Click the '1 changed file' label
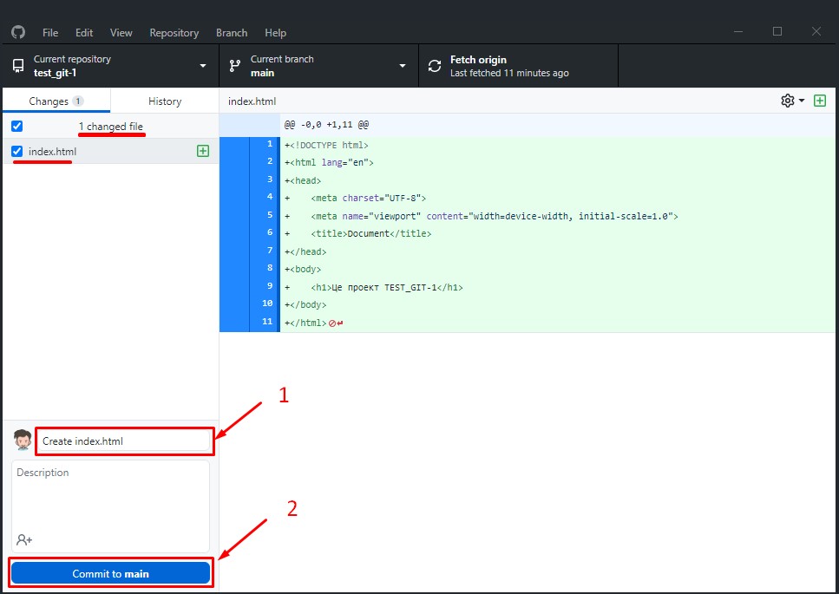This screenshot has width=839, height=594. click(111, 127)
